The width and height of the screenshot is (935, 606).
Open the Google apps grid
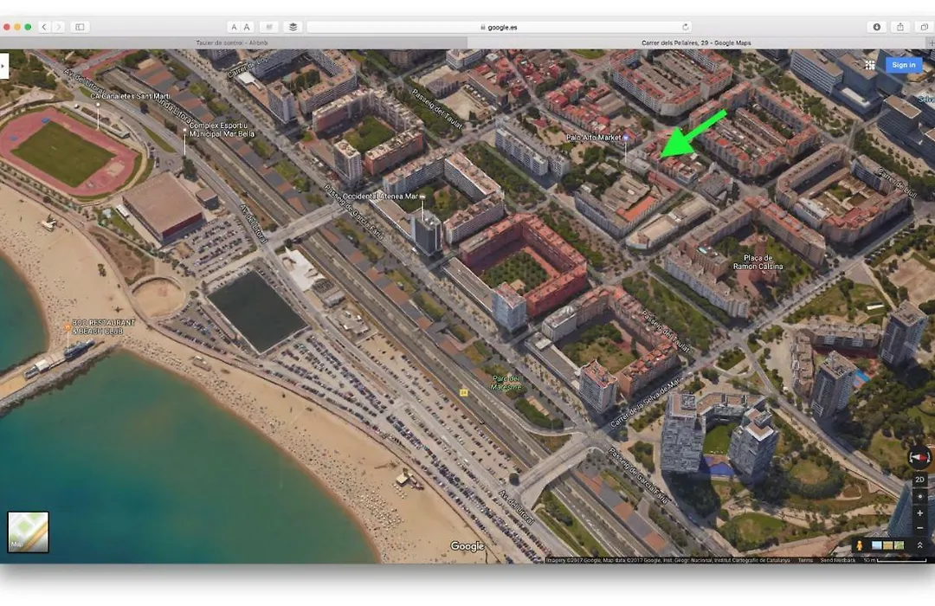(x=870, y=65)
